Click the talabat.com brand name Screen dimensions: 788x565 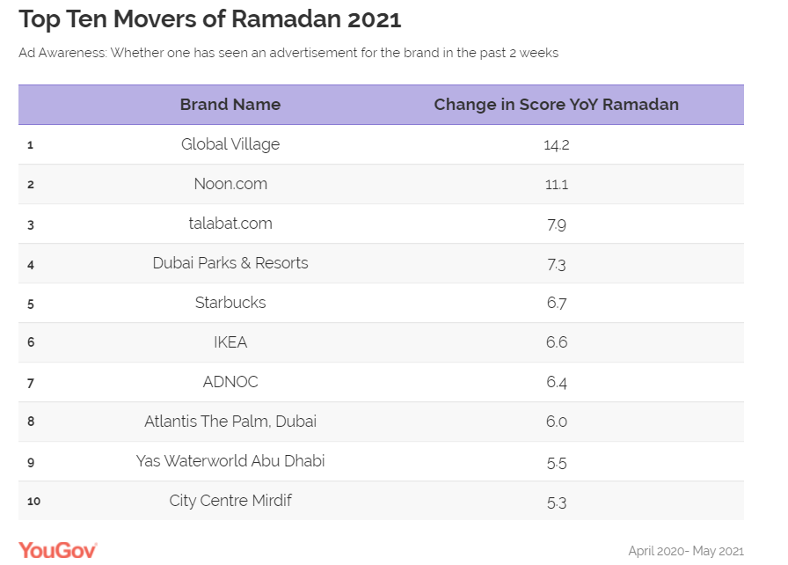(230, 224)
